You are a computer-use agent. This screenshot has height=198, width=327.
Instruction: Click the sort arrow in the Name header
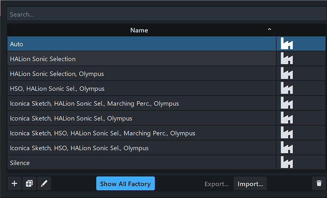point(269,30)
